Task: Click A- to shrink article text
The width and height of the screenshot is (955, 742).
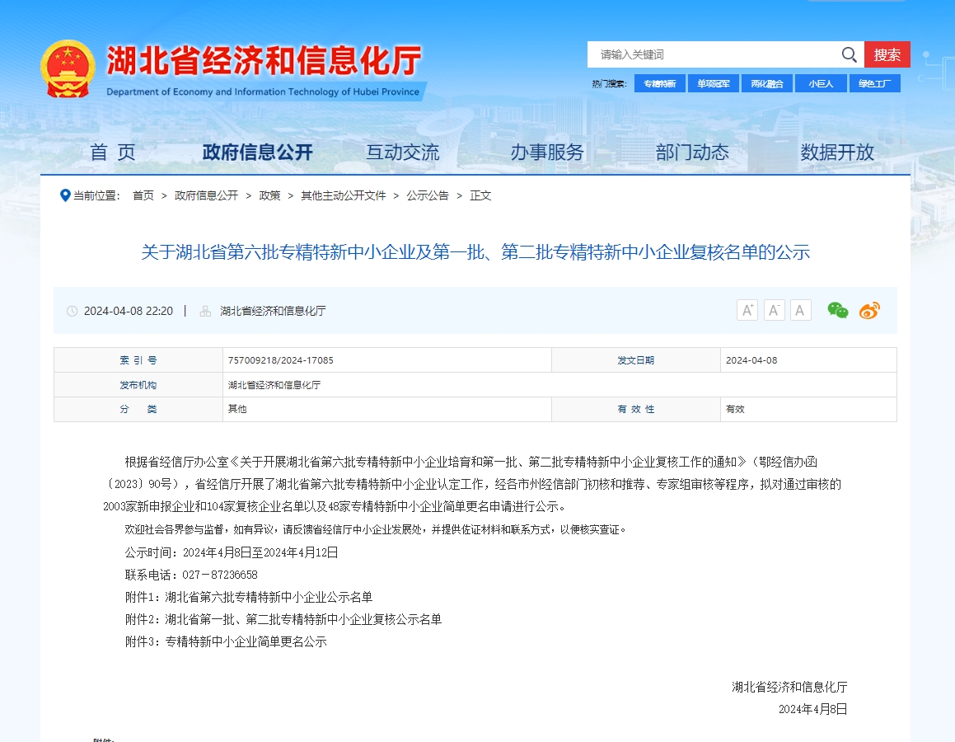Action: pyautogui.click(x=773, y=309)
